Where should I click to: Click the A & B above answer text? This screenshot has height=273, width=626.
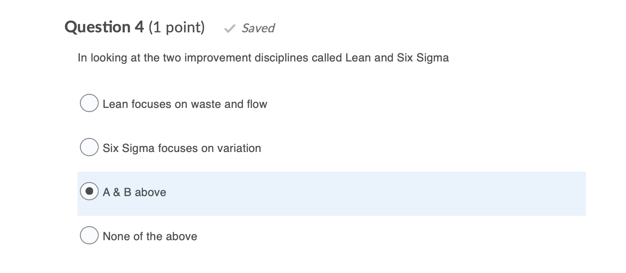(x=134, y=192)
